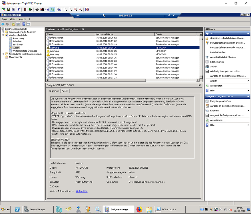Expand Anwendungs- und Dienstprotokolle node
Viewport: 251px width, 214px height.
[x=3, y=54]
